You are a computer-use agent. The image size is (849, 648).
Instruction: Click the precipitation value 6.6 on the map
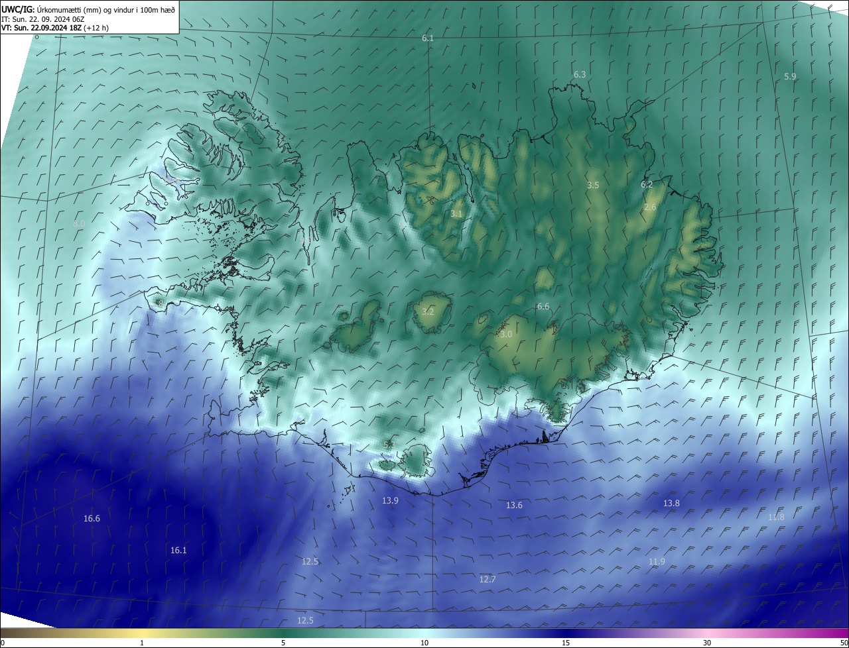point(543,307)
